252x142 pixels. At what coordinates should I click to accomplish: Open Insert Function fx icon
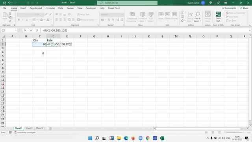[37, 30]
